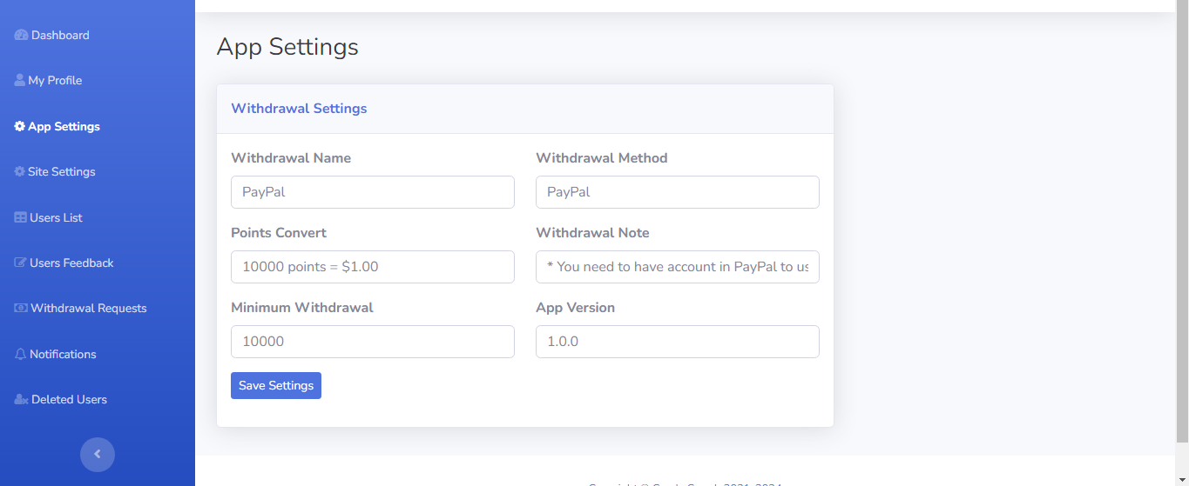
Task: Click the Minimum Withdrawal input
Action: (373, 342)
